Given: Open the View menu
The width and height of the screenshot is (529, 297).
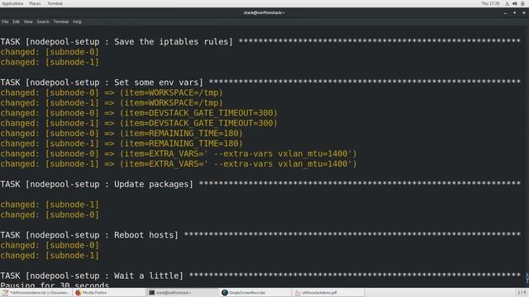Looking at the screenshot, I should [28, 21].
